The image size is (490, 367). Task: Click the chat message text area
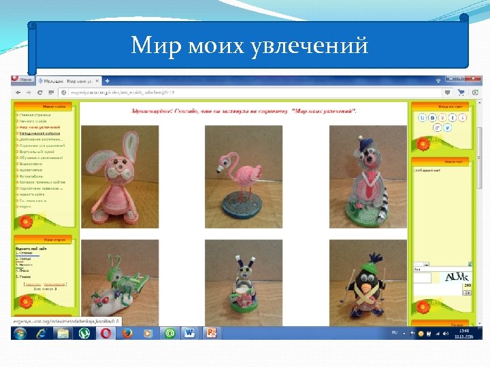click(438, 290)
